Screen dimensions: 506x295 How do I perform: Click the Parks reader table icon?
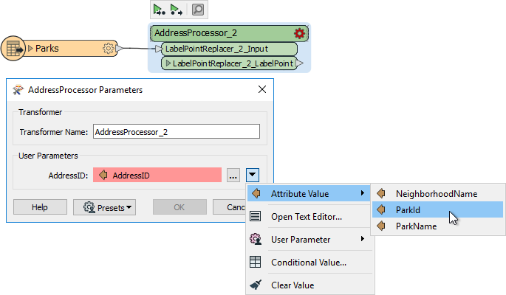coord(13,49)
